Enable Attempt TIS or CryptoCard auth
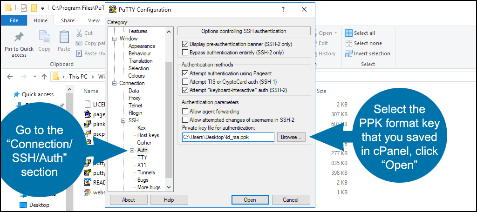This screenshot has height=212, width=477. (185, 81)
